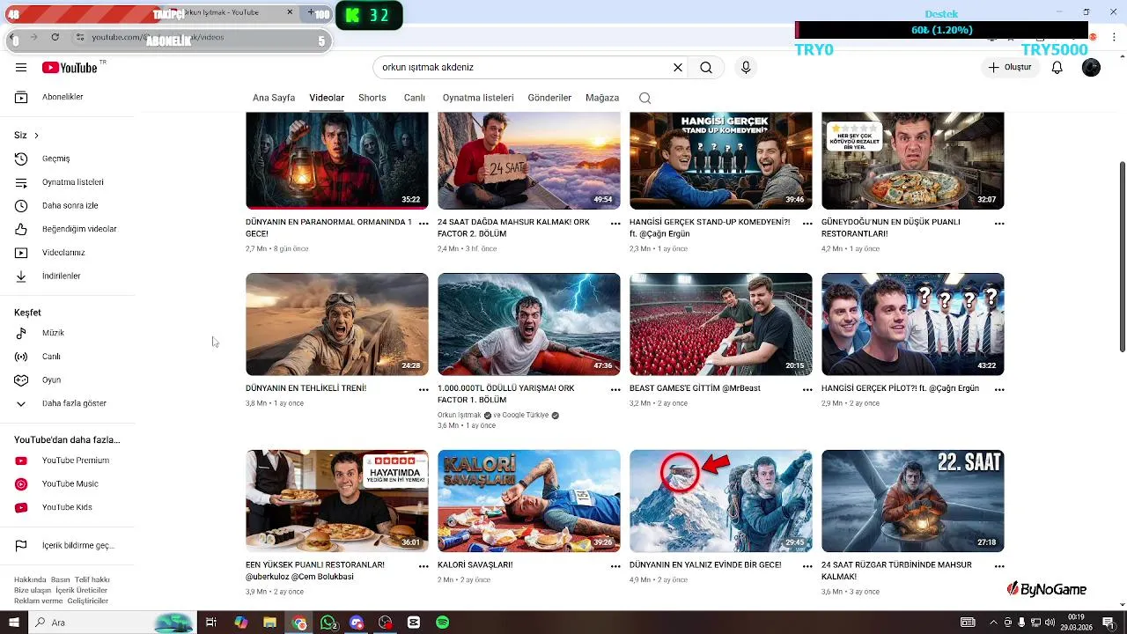Open File Explorer from taskbar
Image resolution: width=1127 pixels, height=634 pixels.
point(269,623)
